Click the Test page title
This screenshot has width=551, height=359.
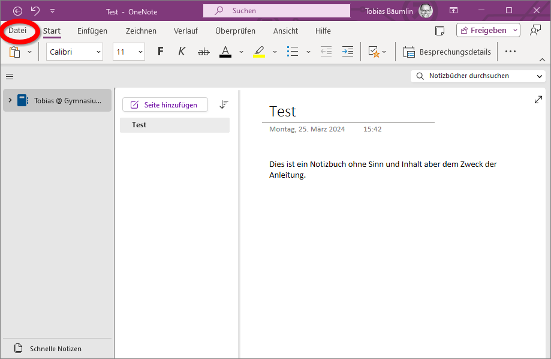click(282, 112)
